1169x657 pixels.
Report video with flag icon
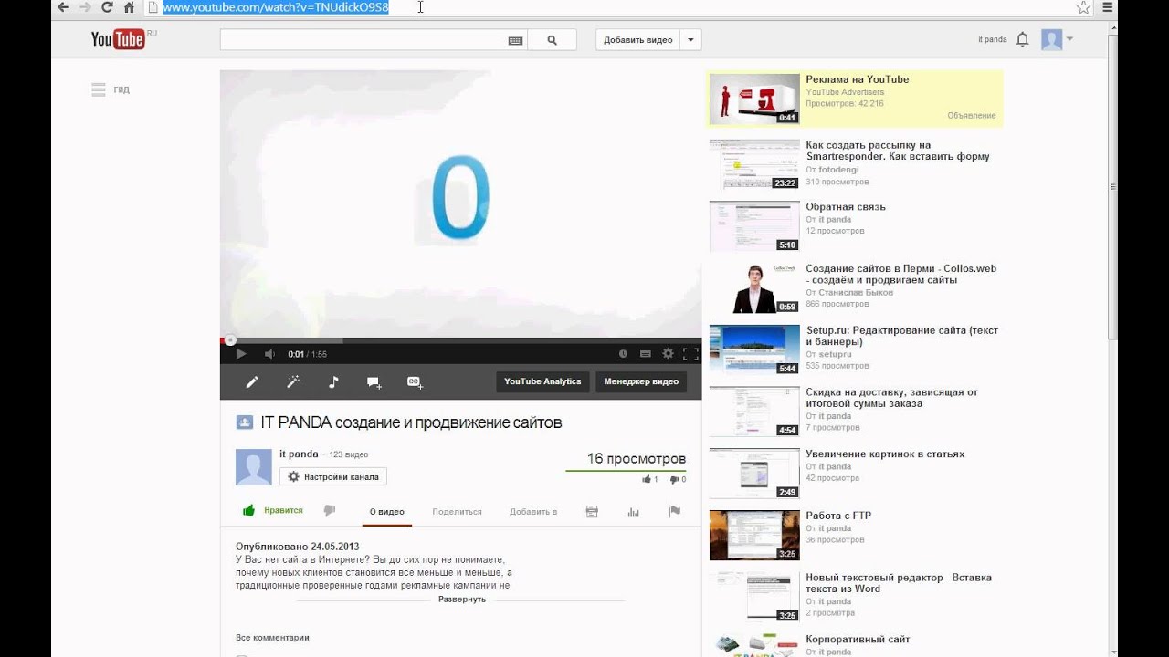click(x=675, y=512)
